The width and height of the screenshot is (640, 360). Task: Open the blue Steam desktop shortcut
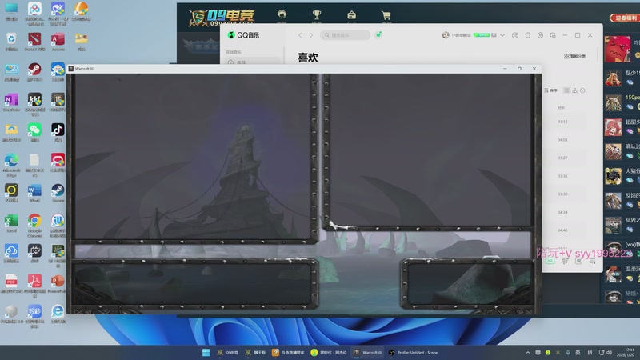58,193
